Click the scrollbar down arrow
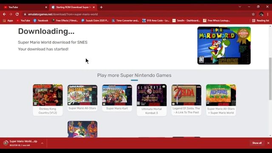This screenshot has width=272, height=153. pos(270,136)
